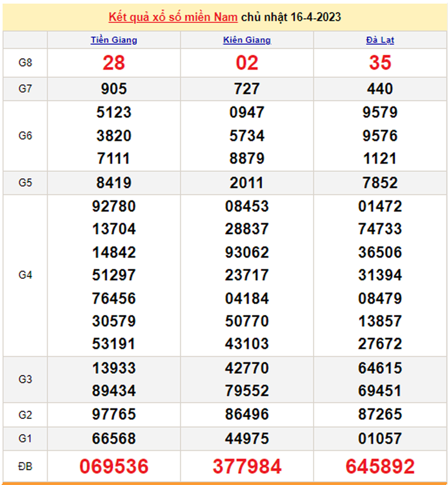This screenshot has height=485, width=448.
Task: Select the G4 number 93062
Action: pyautogui.click(x=247, y=252)
